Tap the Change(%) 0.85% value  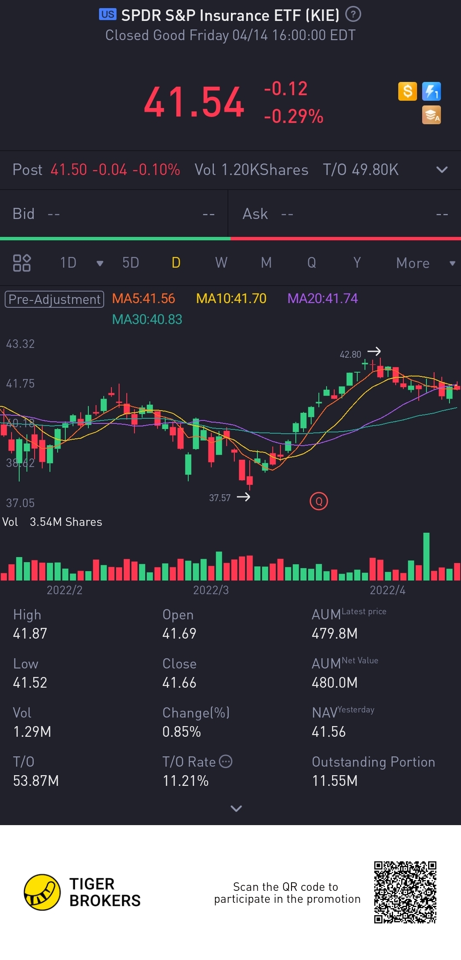pyautogui.click(x=181, y=732)
